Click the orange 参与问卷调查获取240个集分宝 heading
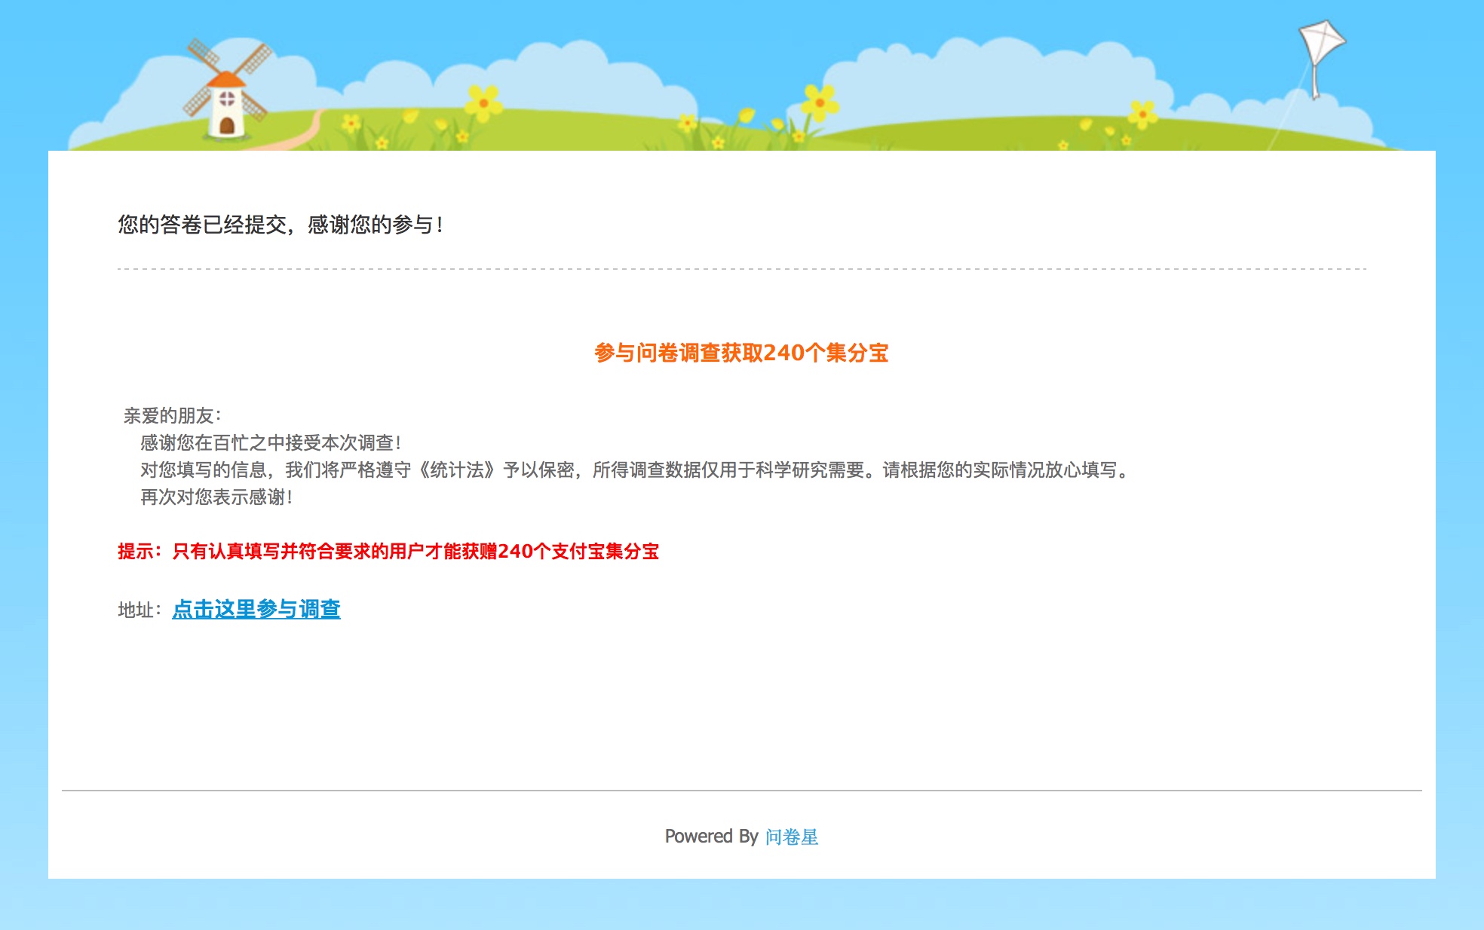The width and height of the screenshot is (1484, 930). coord(741,353)
